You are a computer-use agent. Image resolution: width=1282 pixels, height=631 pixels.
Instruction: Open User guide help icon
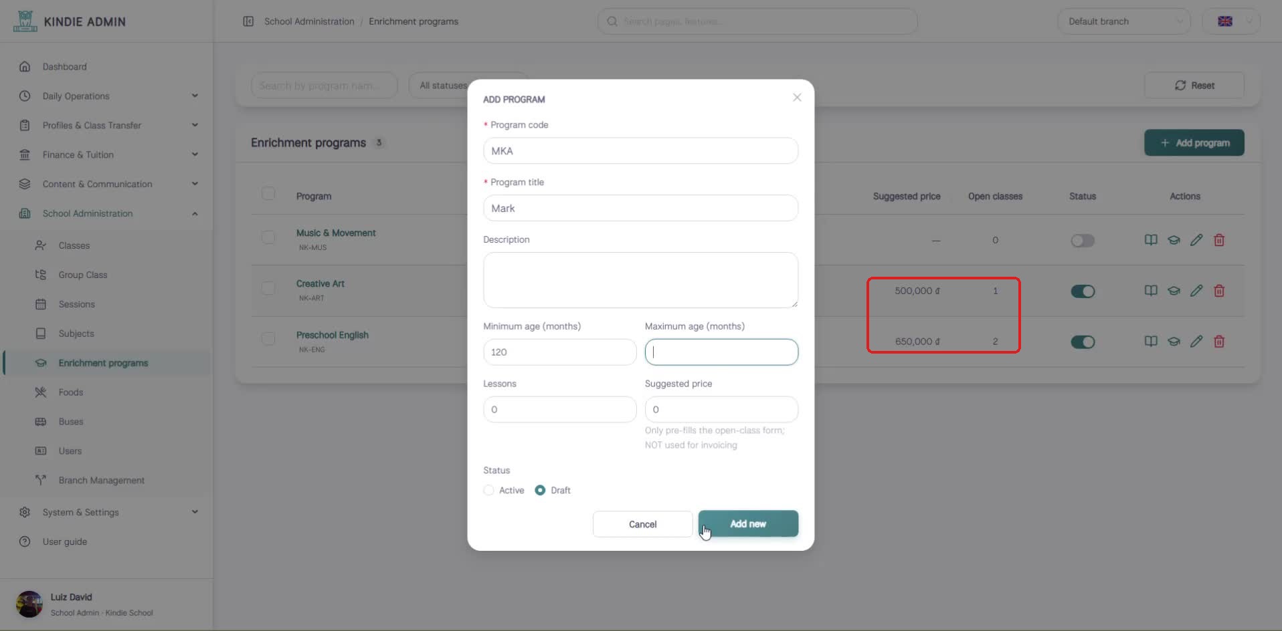click(x=25, y=541)
